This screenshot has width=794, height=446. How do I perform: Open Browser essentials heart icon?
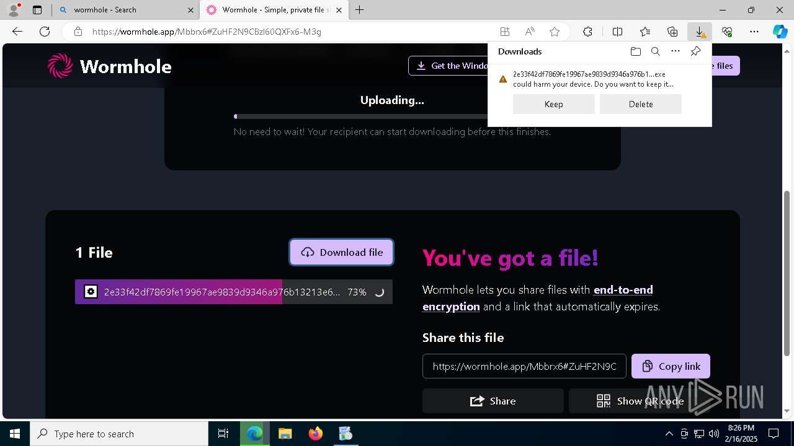click(727, 32)
